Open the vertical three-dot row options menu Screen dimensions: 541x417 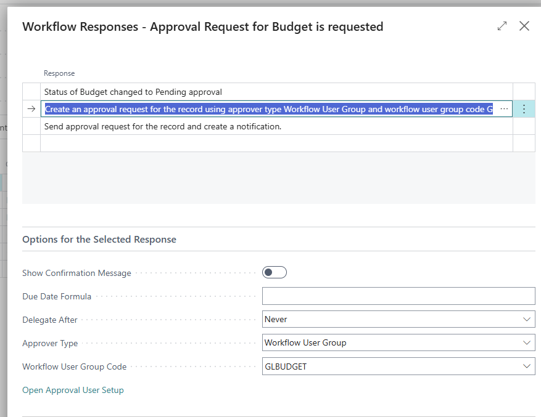524,109
